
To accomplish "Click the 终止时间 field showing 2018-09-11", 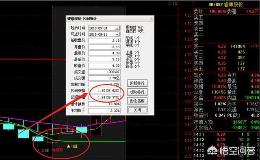I will (104, 34).
